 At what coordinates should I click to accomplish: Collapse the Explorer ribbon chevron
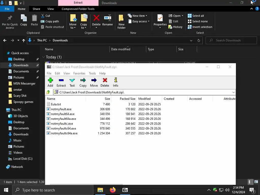[x=252, y=9]
